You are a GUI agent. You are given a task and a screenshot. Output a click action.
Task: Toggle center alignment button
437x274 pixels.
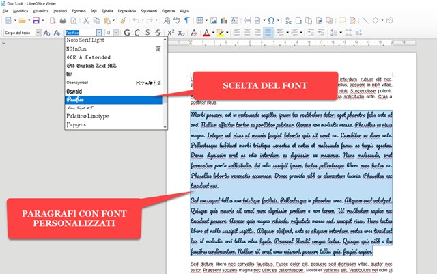[x=247, y=33]
